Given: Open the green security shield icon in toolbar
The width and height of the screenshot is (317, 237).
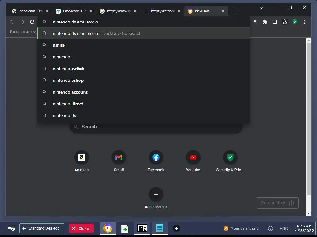Looking at the screenshot, I should point(295,22).
